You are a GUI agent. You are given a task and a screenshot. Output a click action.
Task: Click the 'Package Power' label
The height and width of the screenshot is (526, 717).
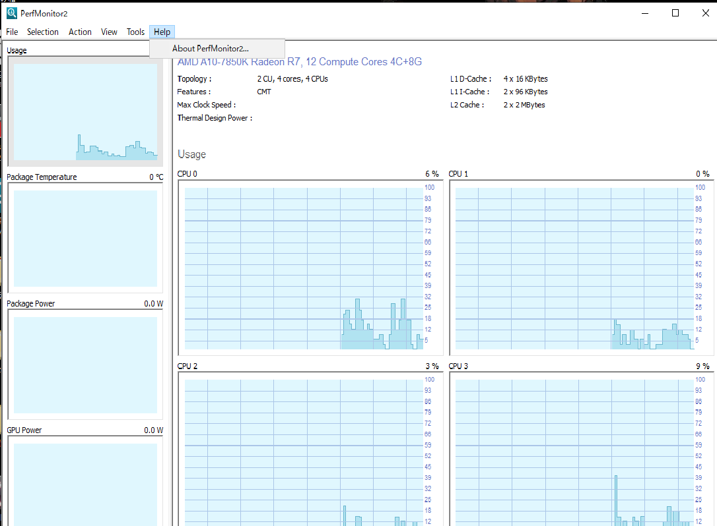(x=30, y=304)
